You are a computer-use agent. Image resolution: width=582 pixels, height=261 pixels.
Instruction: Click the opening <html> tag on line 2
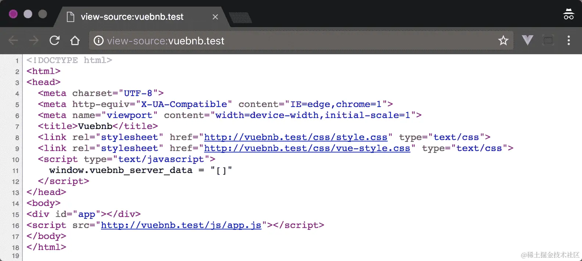(x=43, y=71)
